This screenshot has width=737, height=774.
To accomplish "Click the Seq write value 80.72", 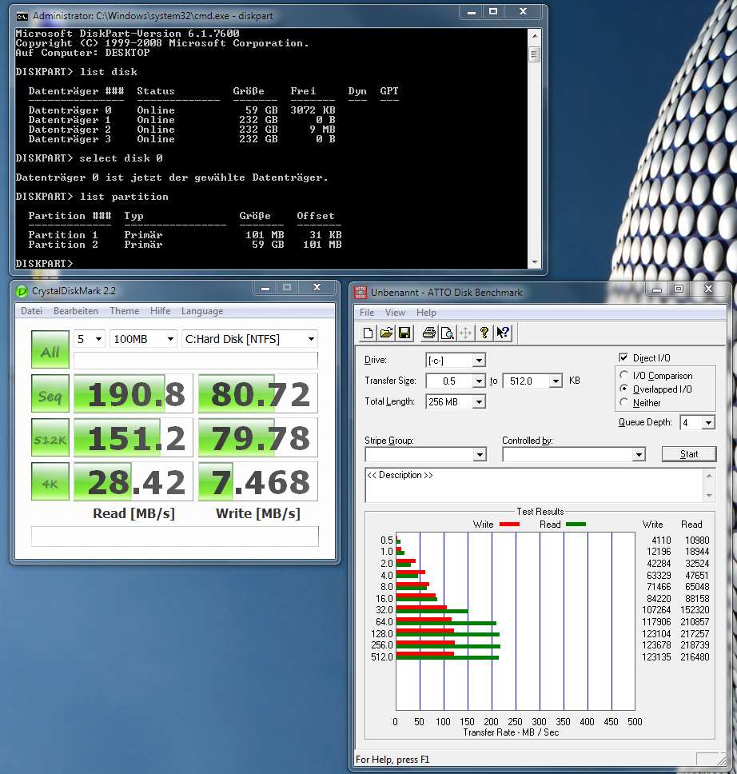I will tap(257, 393).
